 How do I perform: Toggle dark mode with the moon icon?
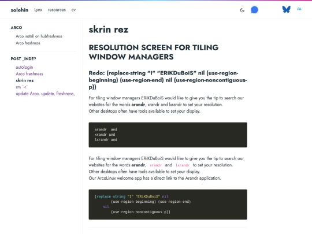[242, 10]
